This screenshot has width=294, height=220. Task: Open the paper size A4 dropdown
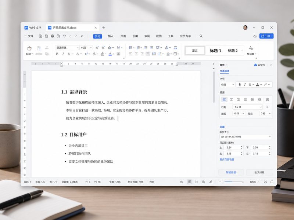tap(245, 137)
